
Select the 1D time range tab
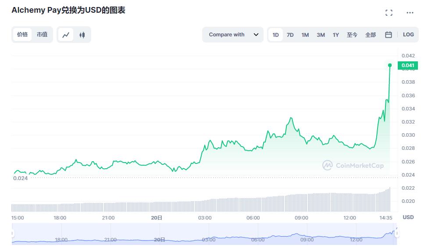tap(275, 35)
